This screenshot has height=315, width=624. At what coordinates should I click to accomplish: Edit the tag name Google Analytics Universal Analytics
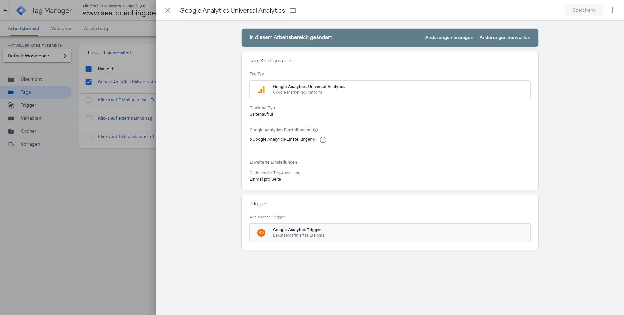click(232, 10)
